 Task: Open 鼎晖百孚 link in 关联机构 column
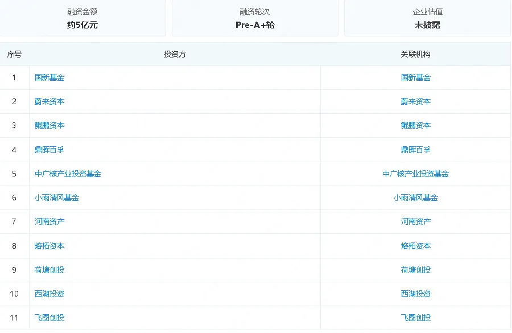(416, 150)
